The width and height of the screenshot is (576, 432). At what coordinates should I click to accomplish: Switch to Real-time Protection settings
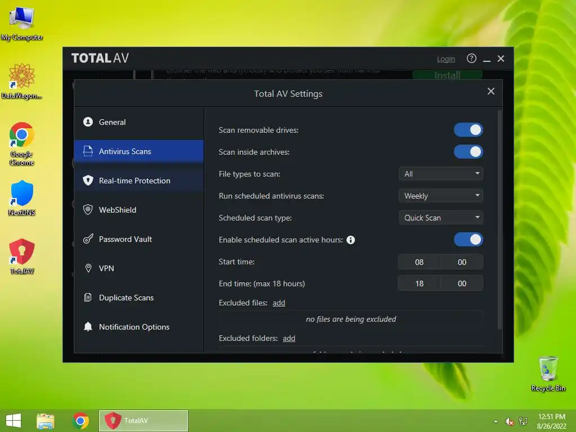[139, 181]
